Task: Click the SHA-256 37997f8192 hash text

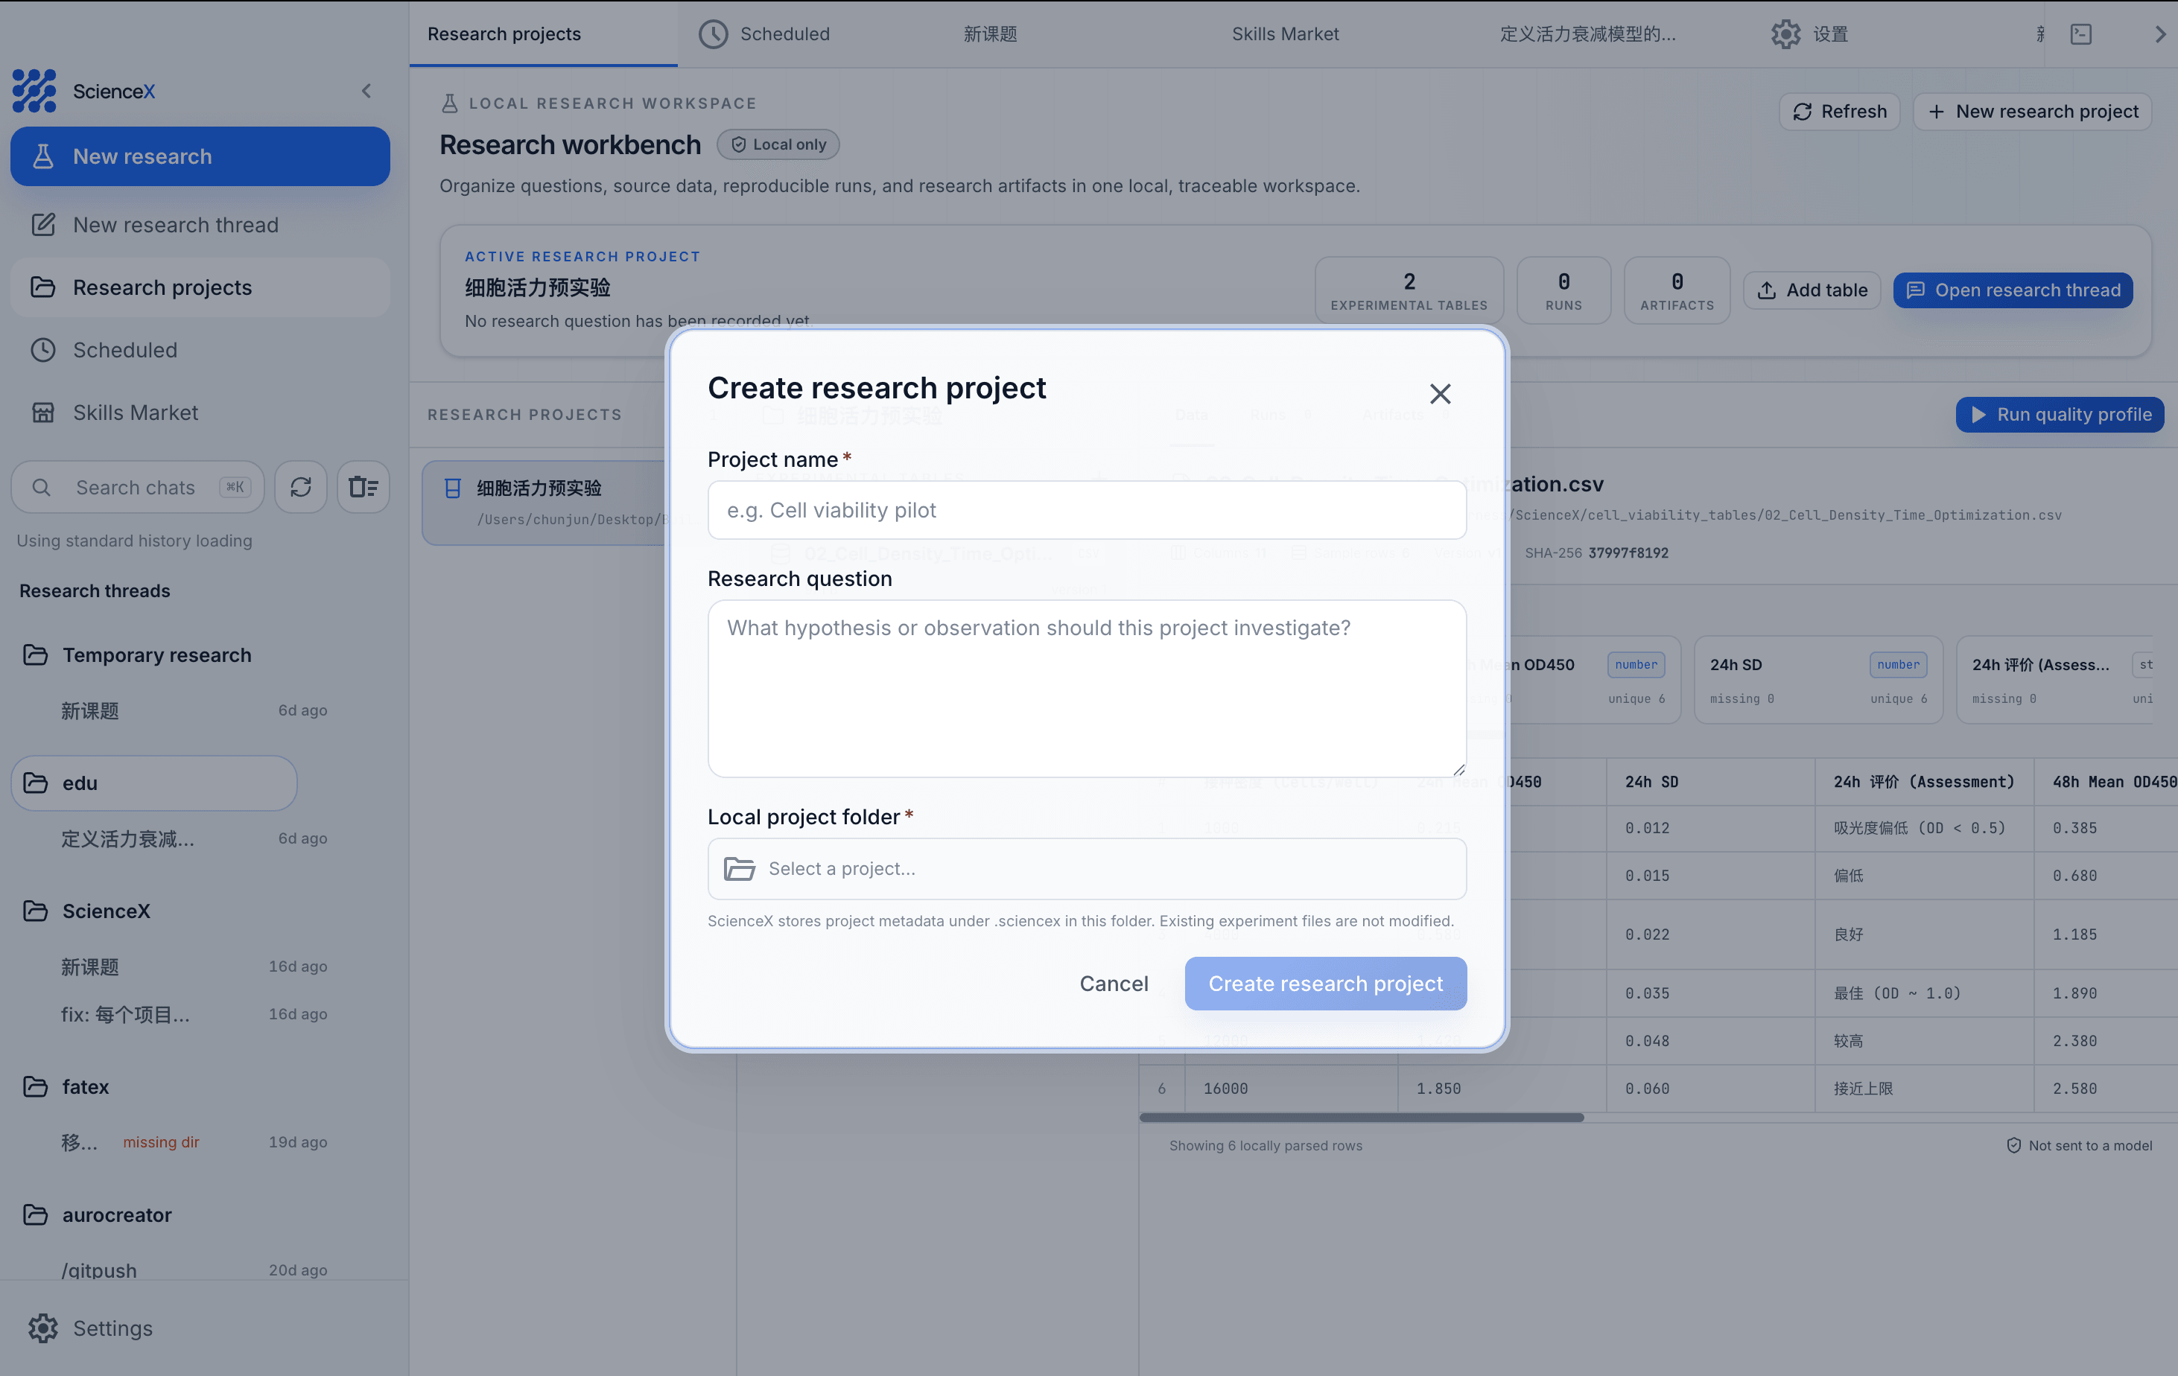Action: (x=1596, y=552)
